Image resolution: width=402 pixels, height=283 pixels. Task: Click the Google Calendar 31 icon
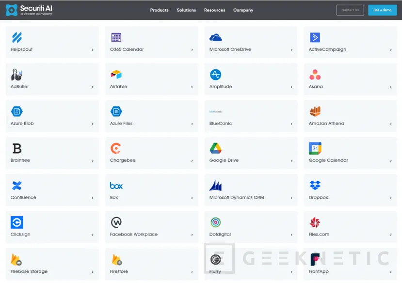(315, 148)
